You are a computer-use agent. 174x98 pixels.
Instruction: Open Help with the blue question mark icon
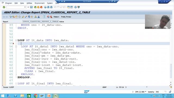click(x=76, y=7)
